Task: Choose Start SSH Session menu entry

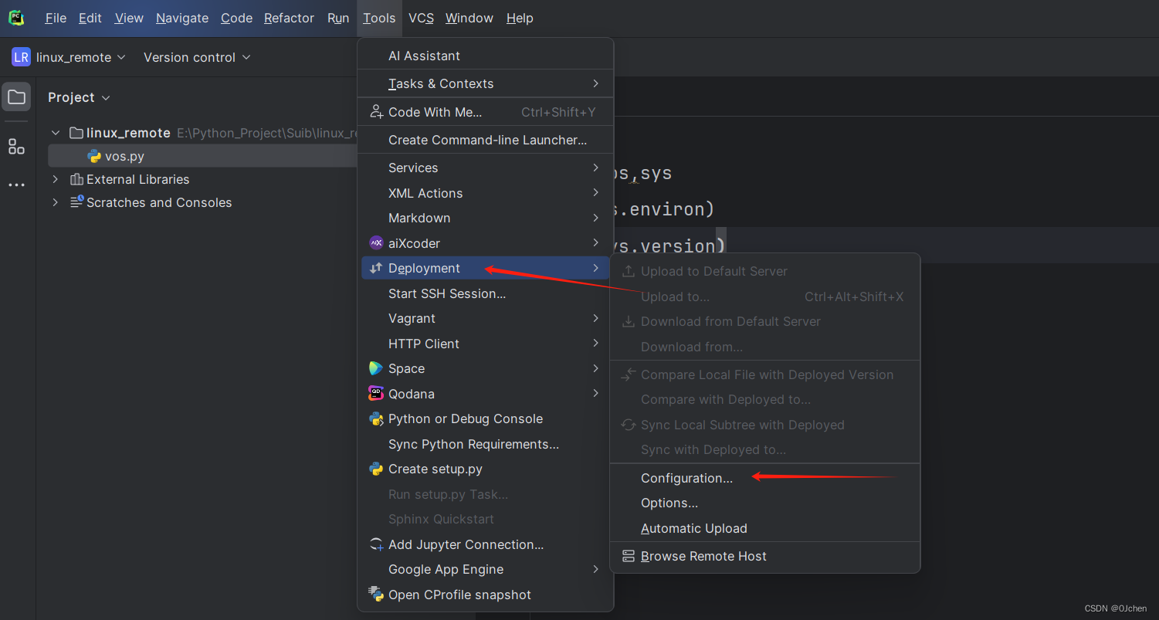Action: [x=486, y=293]
